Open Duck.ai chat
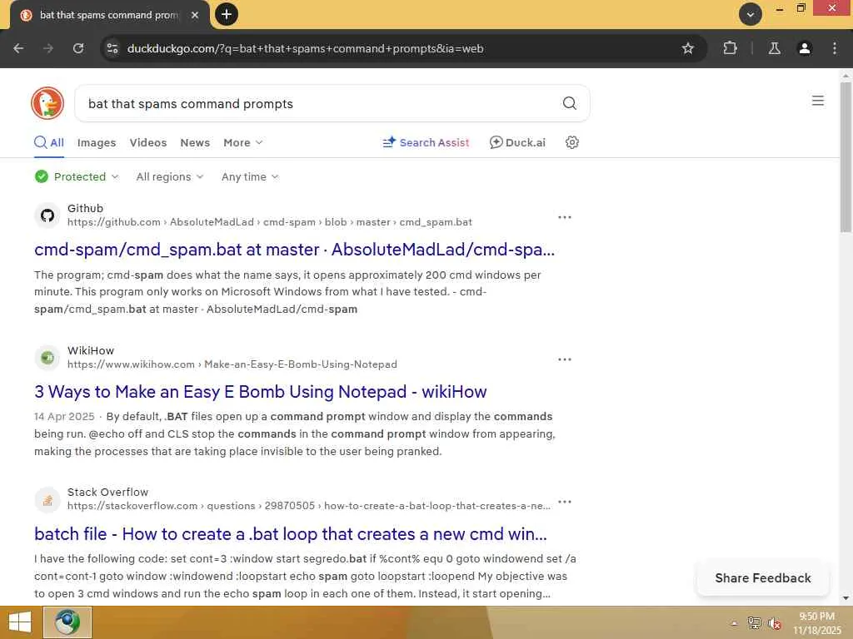853x639 pixels. (x=517, y=142)
